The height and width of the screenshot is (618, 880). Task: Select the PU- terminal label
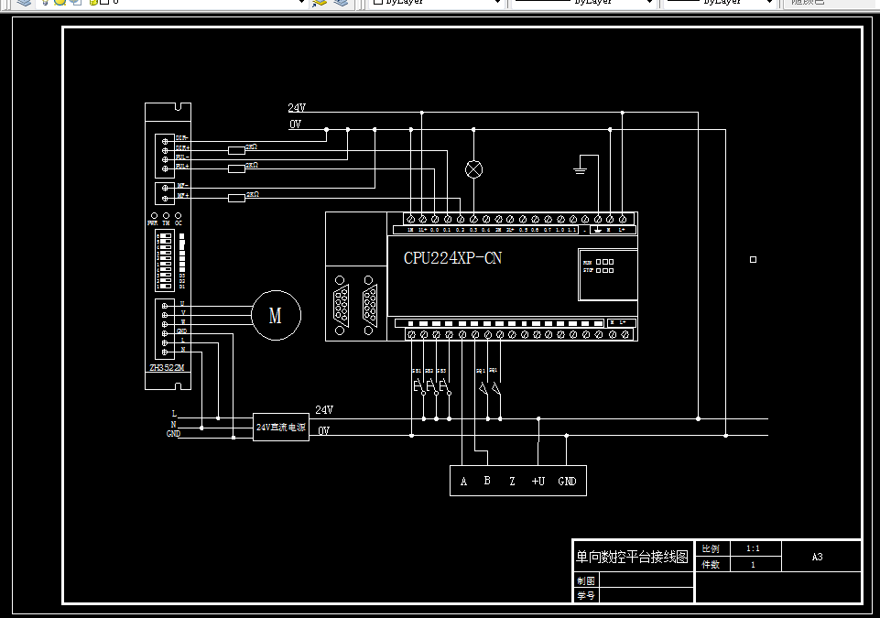pos(182,157)
